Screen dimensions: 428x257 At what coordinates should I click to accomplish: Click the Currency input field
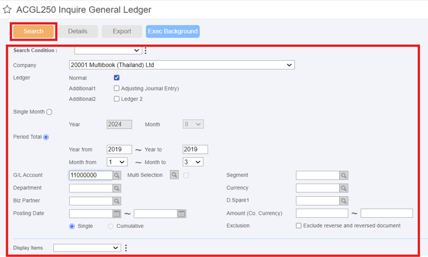pyautogui.click(x=318, y=188)
